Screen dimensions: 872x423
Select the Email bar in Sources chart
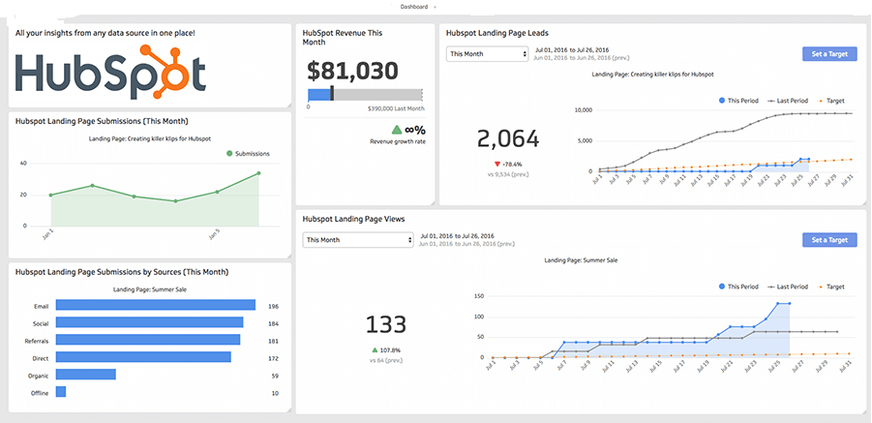coord(156,305)
